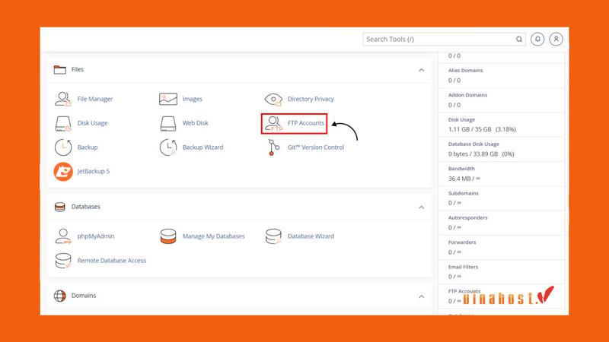The height and width of the screenshot is (342, 609).
Task: Open the notifications bell icon
Action: pyautogui.click(x=537, y=40)
